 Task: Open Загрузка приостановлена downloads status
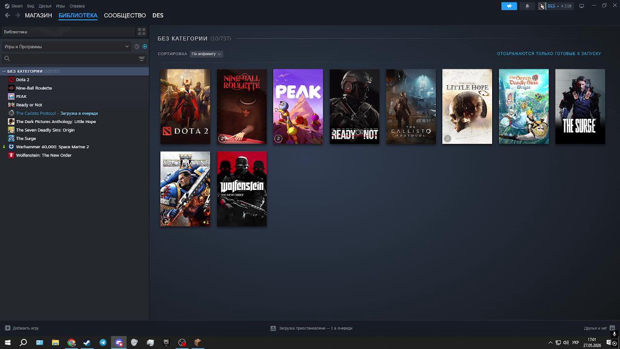coord(311,328)
